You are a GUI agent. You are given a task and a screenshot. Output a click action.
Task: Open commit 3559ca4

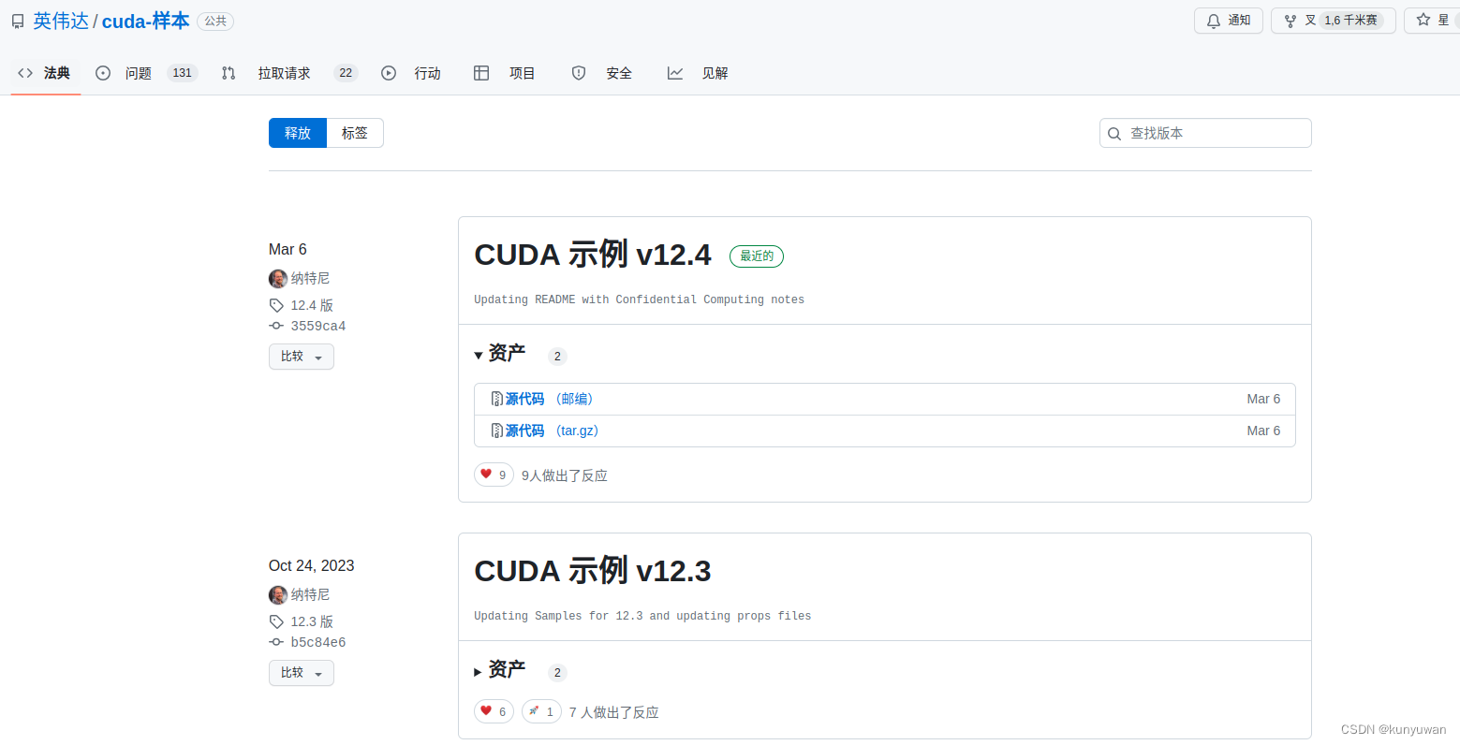pos(318,326)
